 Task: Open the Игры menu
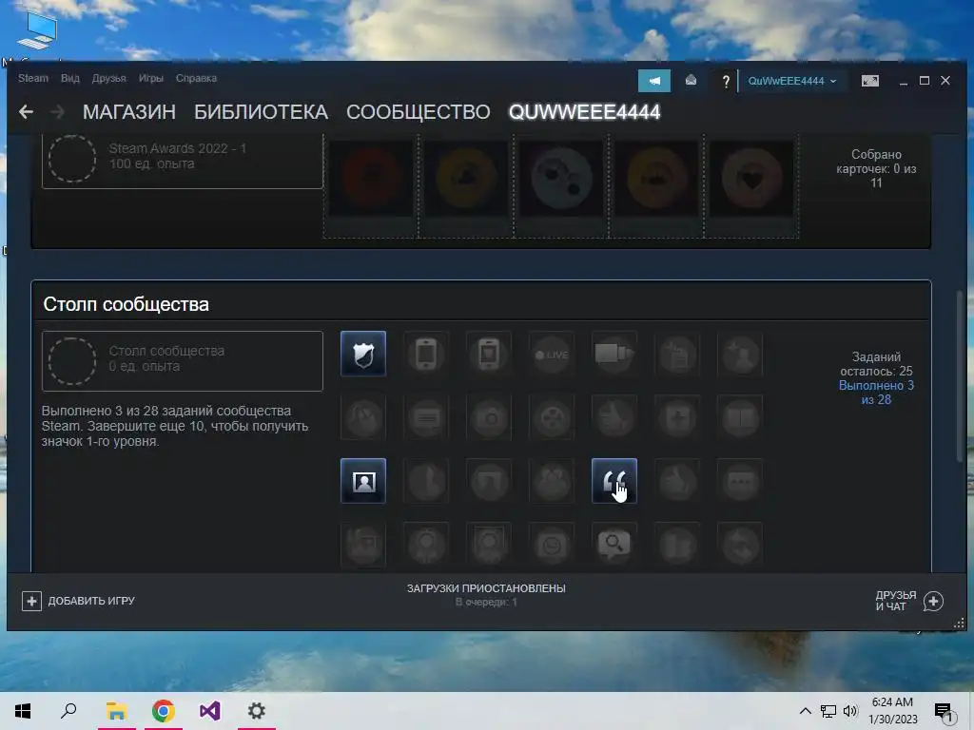pyautogui.click(x=151, y=78)
